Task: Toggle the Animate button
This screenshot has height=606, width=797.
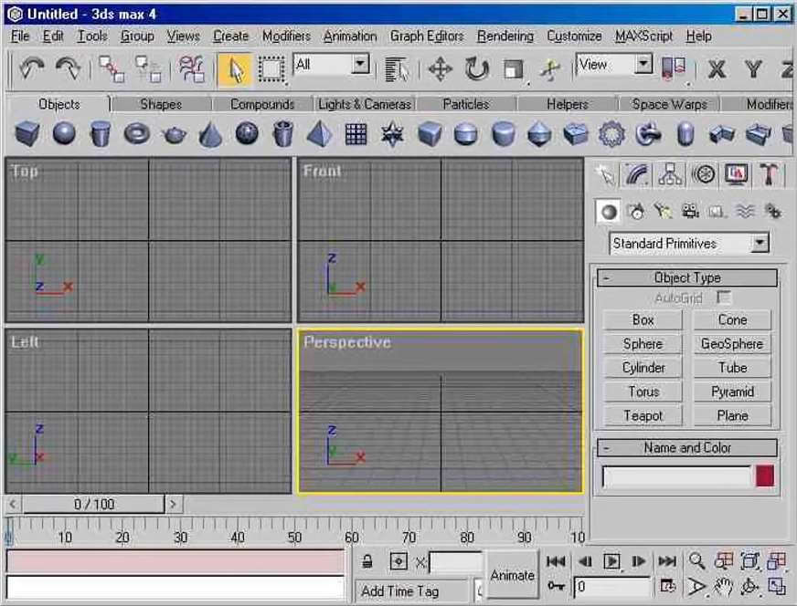Action: [x=513, y=576]
